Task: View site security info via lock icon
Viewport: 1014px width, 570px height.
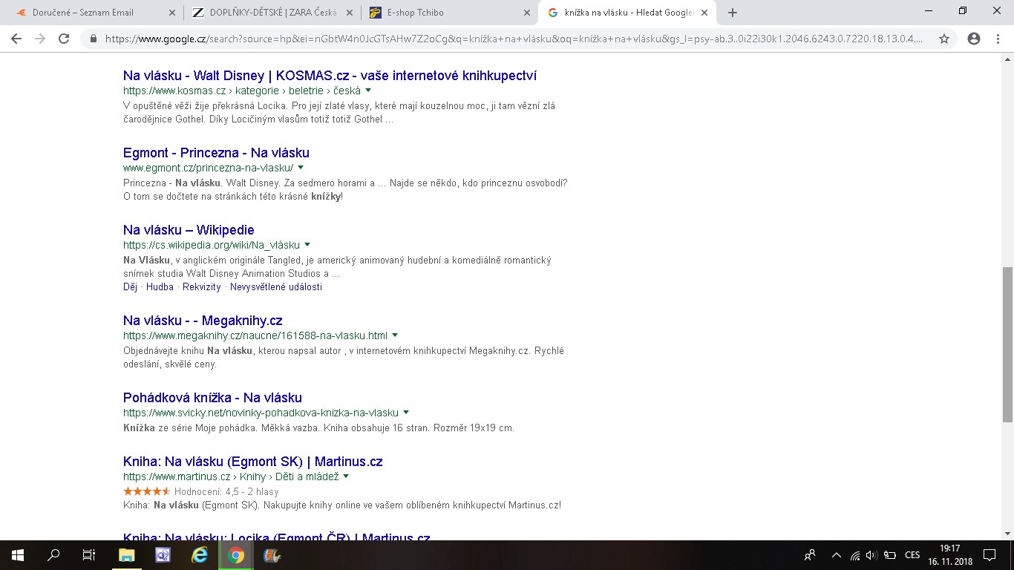Action: coord(94,39)
